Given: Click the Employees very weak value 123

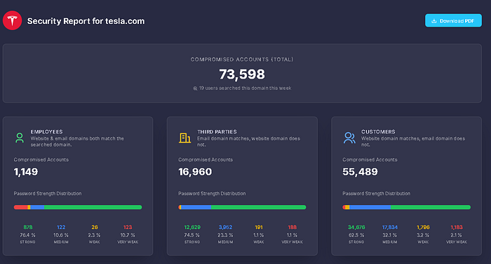Looking at the screenshot, I should pos(128,227).
